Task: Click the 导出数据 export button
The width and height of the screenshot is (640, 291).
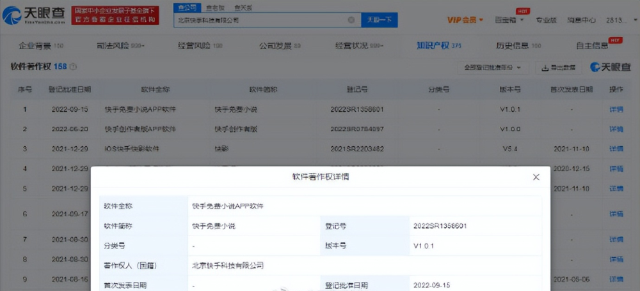Action: (558, 68)
